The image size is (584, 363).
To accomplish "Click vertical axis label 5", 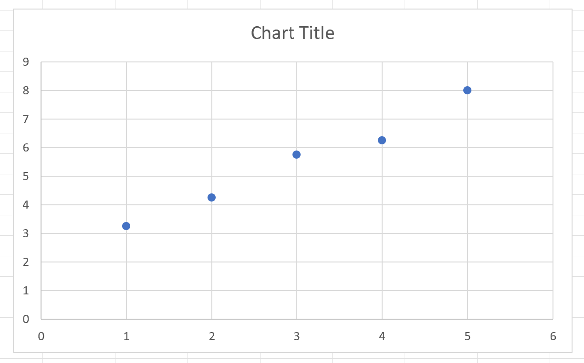I will click(26, 176).
